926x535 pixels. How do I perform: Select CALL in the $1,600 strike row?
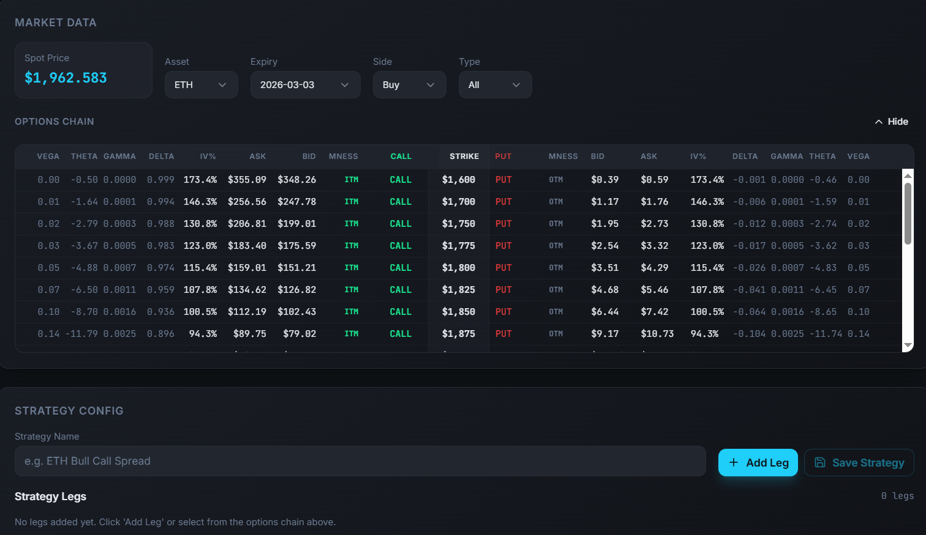tap(401, 180)
